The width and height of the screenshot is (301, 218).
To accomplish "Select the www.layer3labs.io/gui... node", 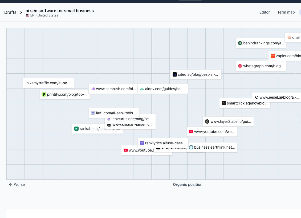I will [228, 121].
